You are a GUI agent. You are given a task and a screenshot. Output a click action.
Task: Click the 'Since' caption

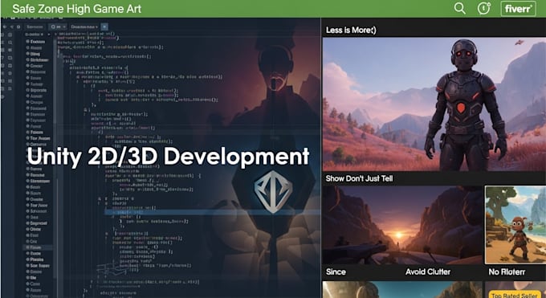[336, 271]
